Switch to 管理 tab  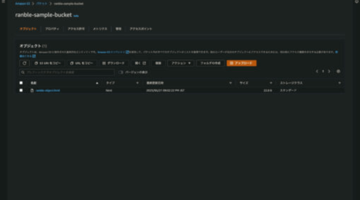point(118,29)
